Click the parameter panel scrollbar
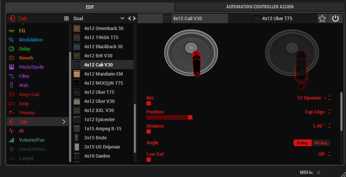Viewport: 346px width, 177px height. click(341, 111)
